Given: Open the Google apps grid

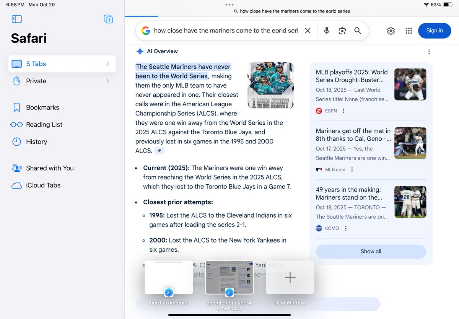Looking at the screenshot, I should point(409,31).
